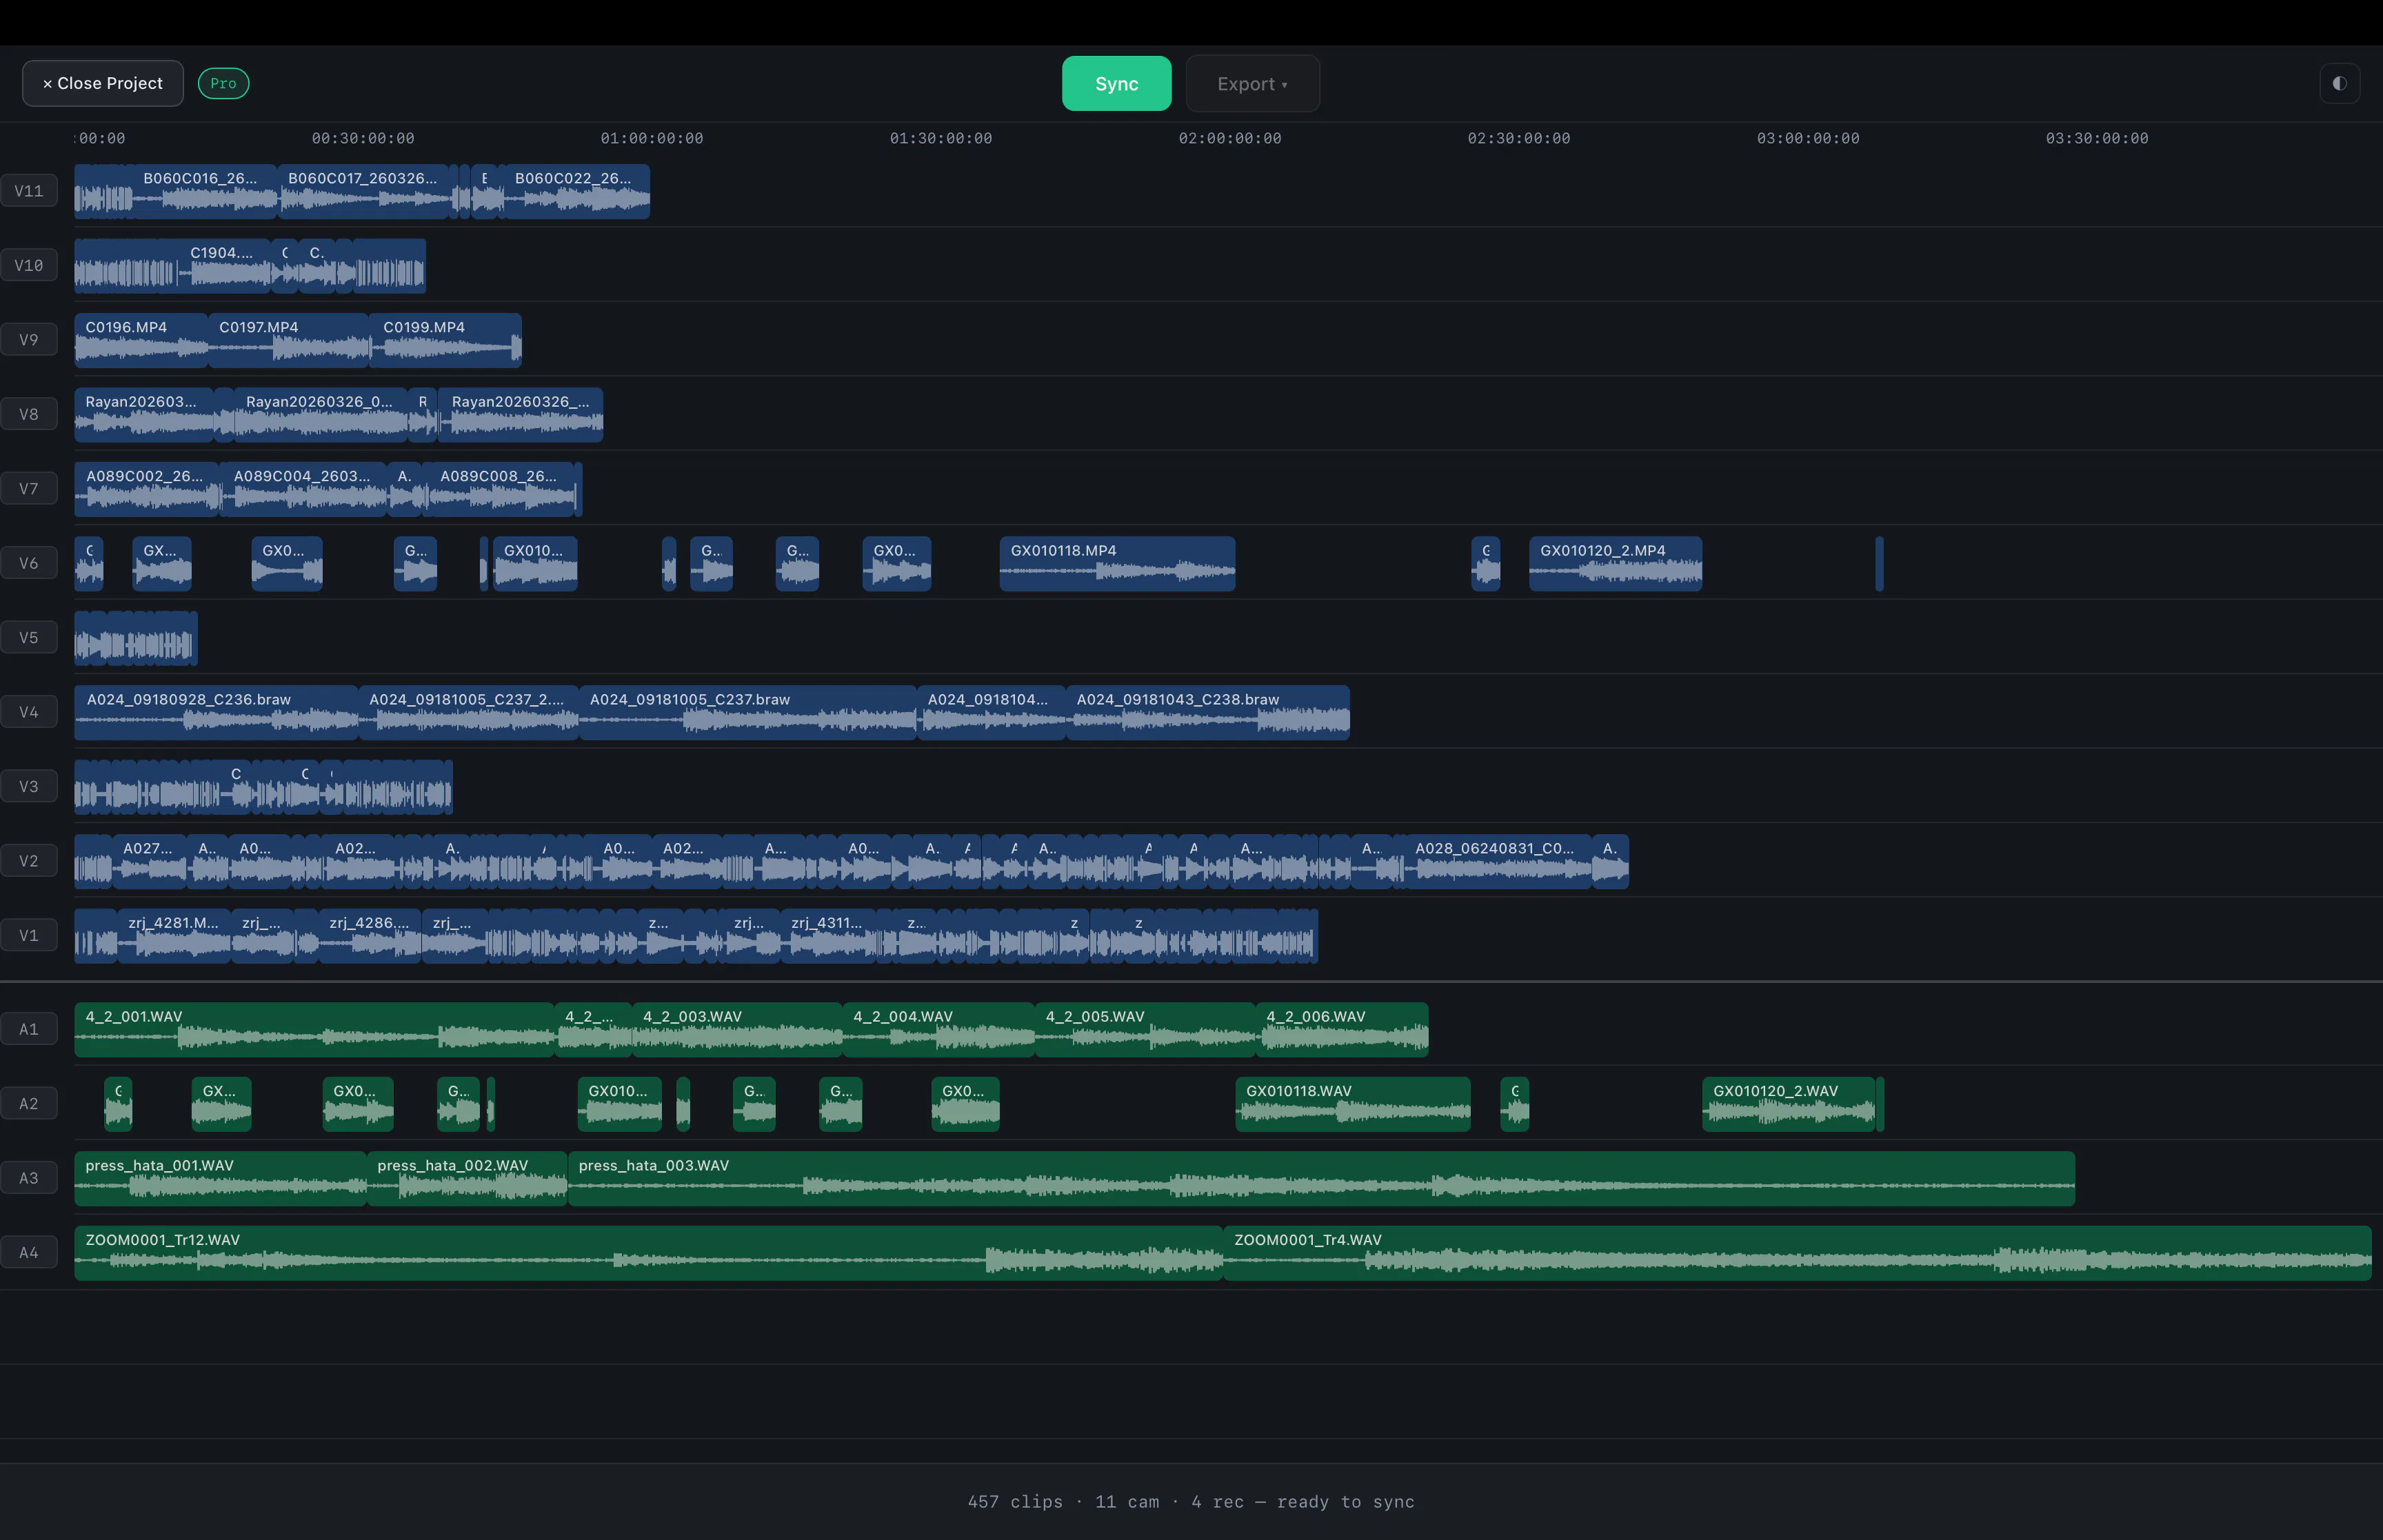Select audio clip 4_2_001.WAV

coord(314,1029)
